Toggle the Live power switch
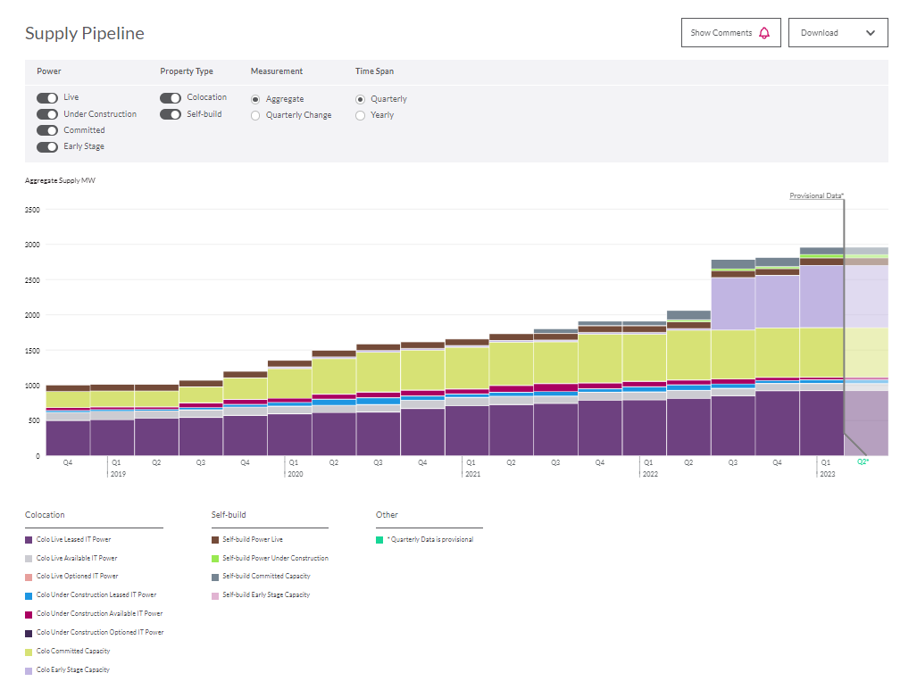917x698 pixels. pyautogui.click(x=47, y=98)
